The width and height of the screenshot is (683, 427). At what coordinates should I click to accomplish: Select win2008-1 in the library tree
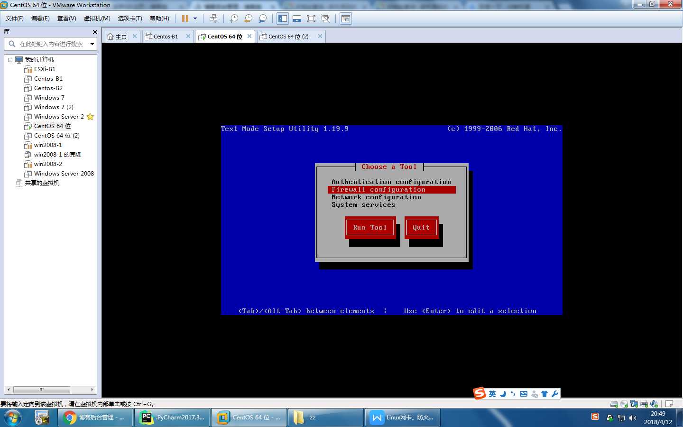pos(48,145)
